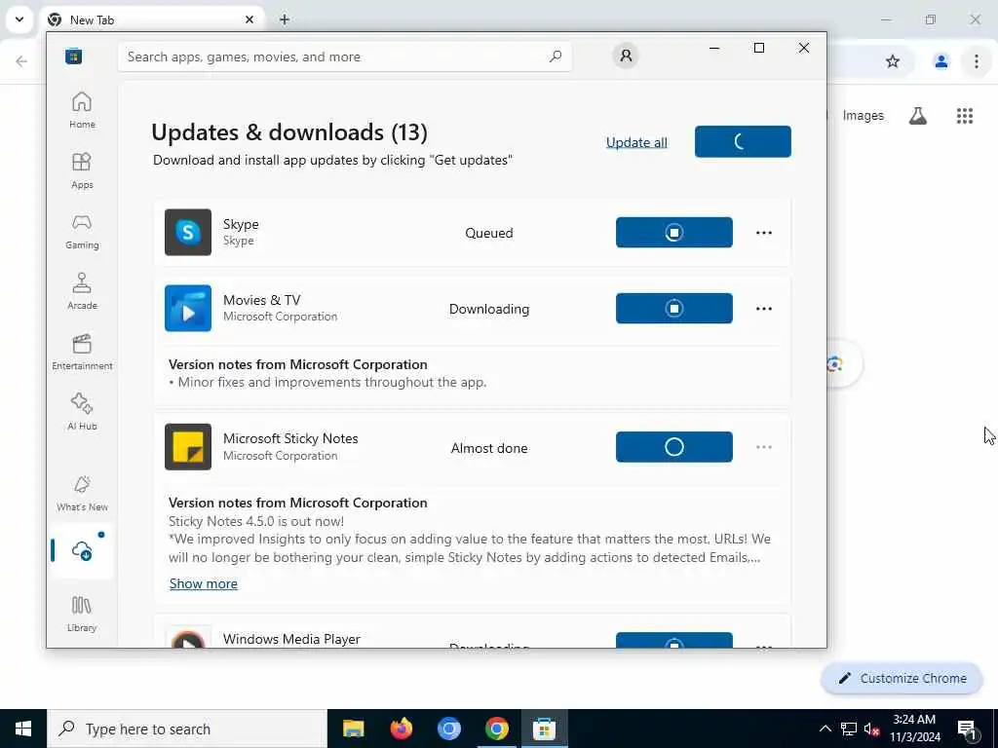Open File Explorer from the taskbar
The width and height of the screenshot is (998, 748).
353,729
